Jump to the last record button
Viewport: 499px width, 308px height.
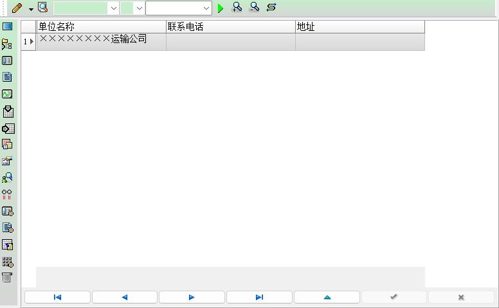259,297
